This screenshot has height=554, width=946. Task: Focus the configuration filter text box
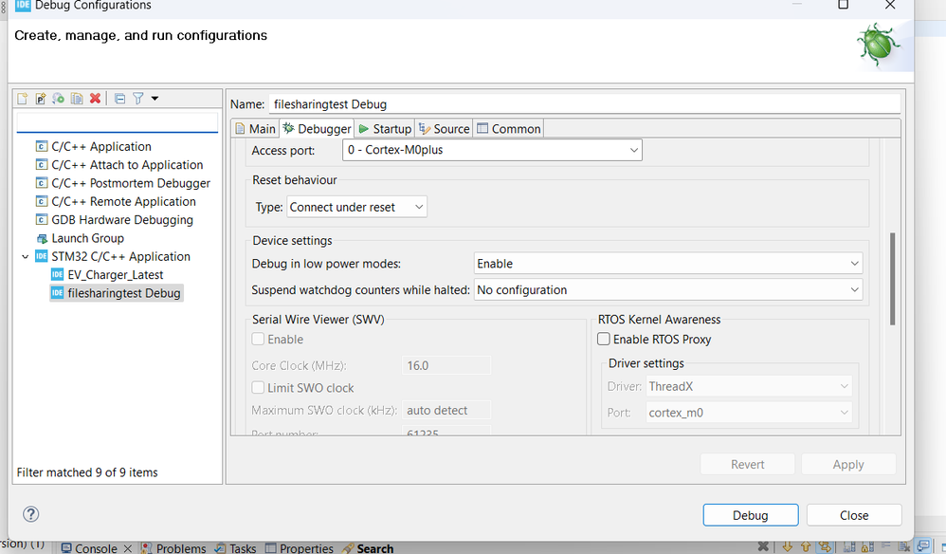pyautogui.click(x=117, y=122)
